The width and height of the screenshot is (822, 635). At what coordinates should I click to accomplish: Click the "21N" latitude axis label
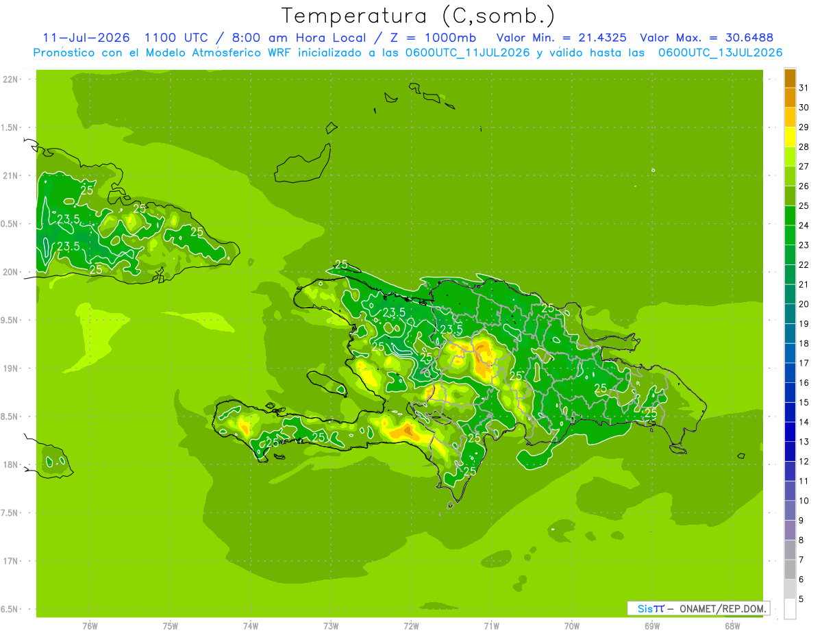[x=11, y=175]
